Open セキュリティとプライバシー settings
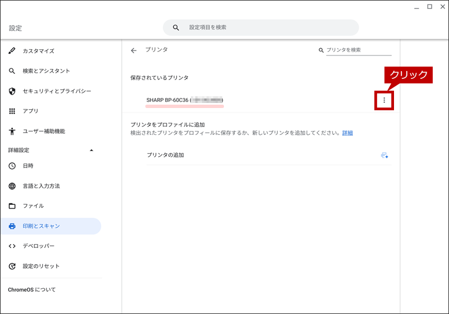The width and height of the screenshot is (449, 314). pos(57,91)
